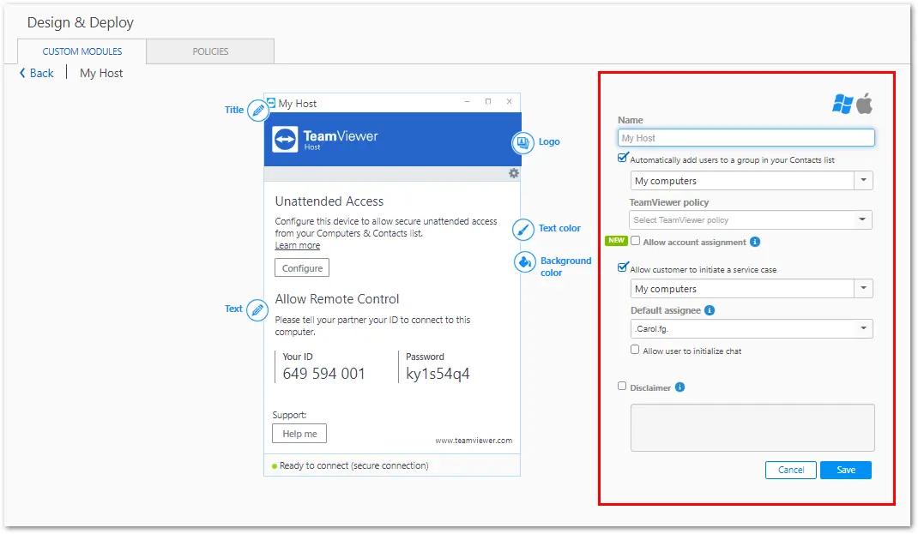Click the blue Logo label
Image resolution: width=918 pixels, height=534 pixels.
point(549,141)
